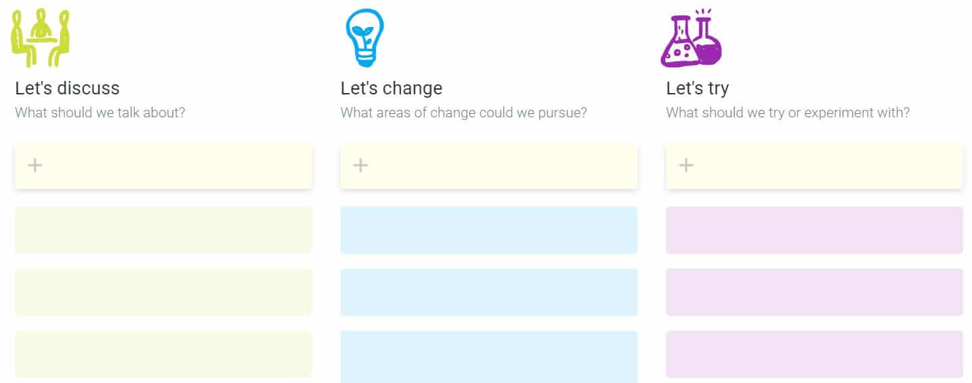Click 'What should we talk about?' subtitle
972x383 pixels.
100,113
